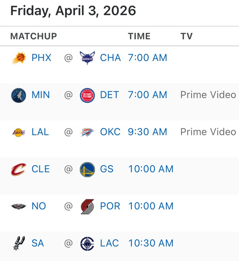Click the GS team name
Viewport: 239px width, 261px height.
coord(107,169)
